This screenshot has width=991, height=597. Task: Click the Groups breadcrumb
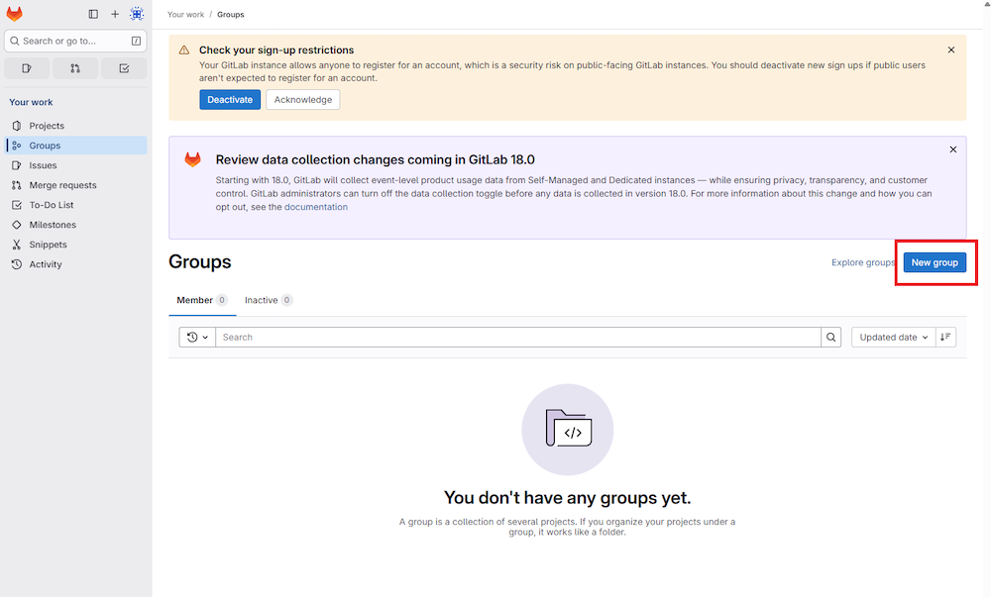pos(231,15)
